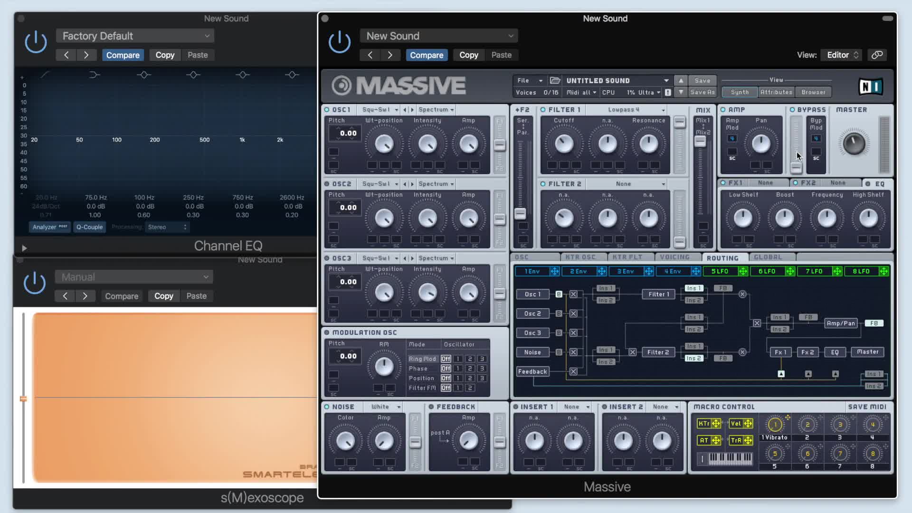Viewport: 912px width, 513px height.
Task: Click the link chain icon beside Editor
Action: [877, 55]
